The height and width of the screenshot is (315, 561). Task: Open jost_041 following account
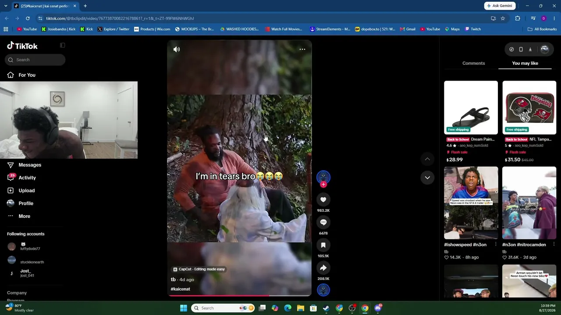pyautogui.click(x=26, y=273)
